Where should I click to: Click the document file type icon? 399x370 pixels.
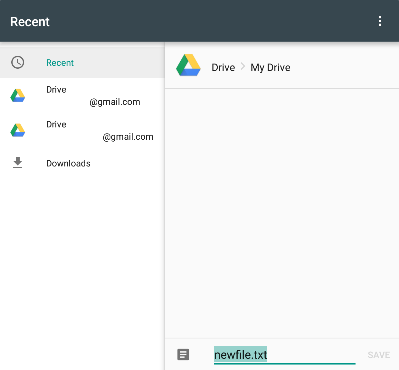pyautogui.click(x=183, y=355)
